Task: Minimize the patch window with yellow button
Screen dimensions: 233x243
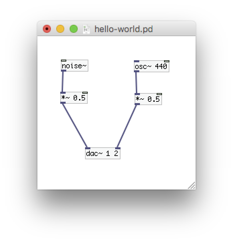Action: [x=60, y=29]
